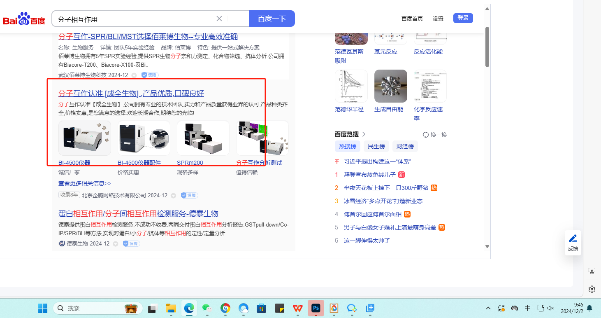The height and width of the screenshot is (318, 601).
Task: Open Photoshop from the taskbar
Action: pos(316,308)
